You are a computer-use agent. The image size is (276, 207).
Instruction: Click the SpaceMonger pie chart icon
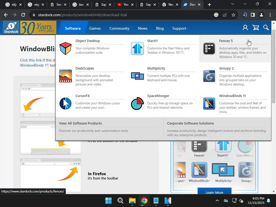coord(137,103)
